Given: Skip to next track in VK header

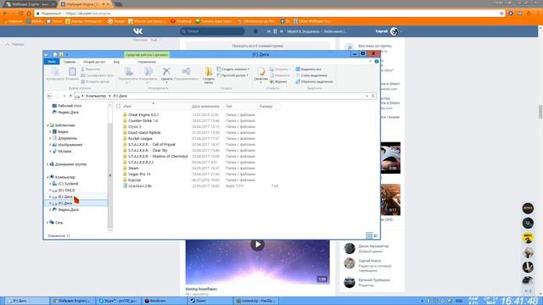Looking at the screenshot, I should [282, 31].
